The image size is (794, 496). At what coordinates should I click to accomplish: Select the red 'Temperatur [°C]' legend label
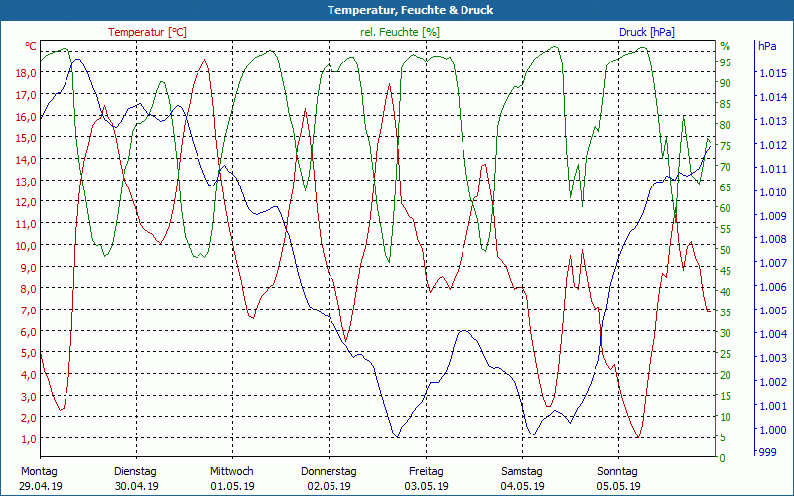point(147,32)
